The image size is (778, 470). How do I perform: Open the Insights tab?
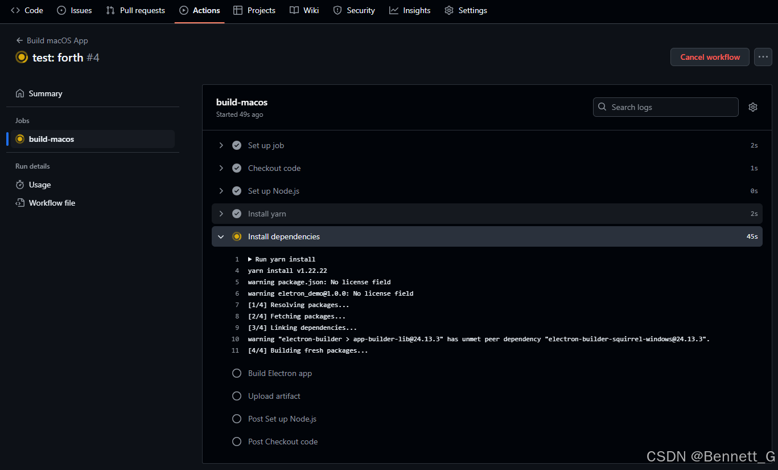point(410,10)
